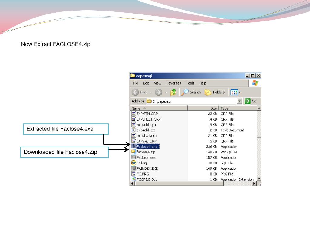Sort files by the Type column header
This screenshot has width=310, height=232.
238,108
